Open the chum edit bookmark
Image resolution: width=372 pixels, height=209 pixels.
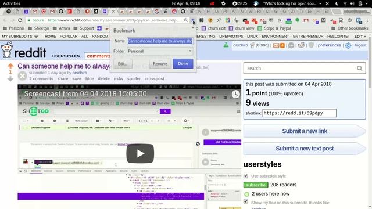213,28
